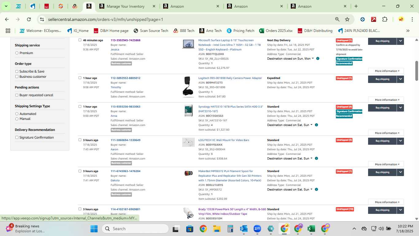Check the Business customer filter
Viewport: 419px width, 236px height.
17,77
